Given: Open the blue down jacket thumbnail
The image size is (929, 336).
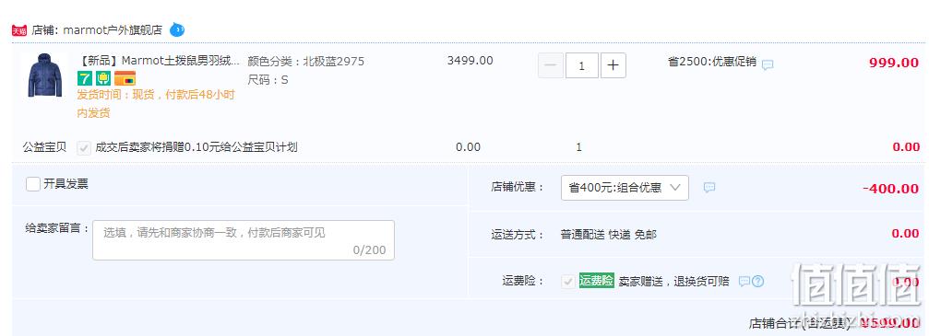Looking at the screenshot, I should pos(44,75).
